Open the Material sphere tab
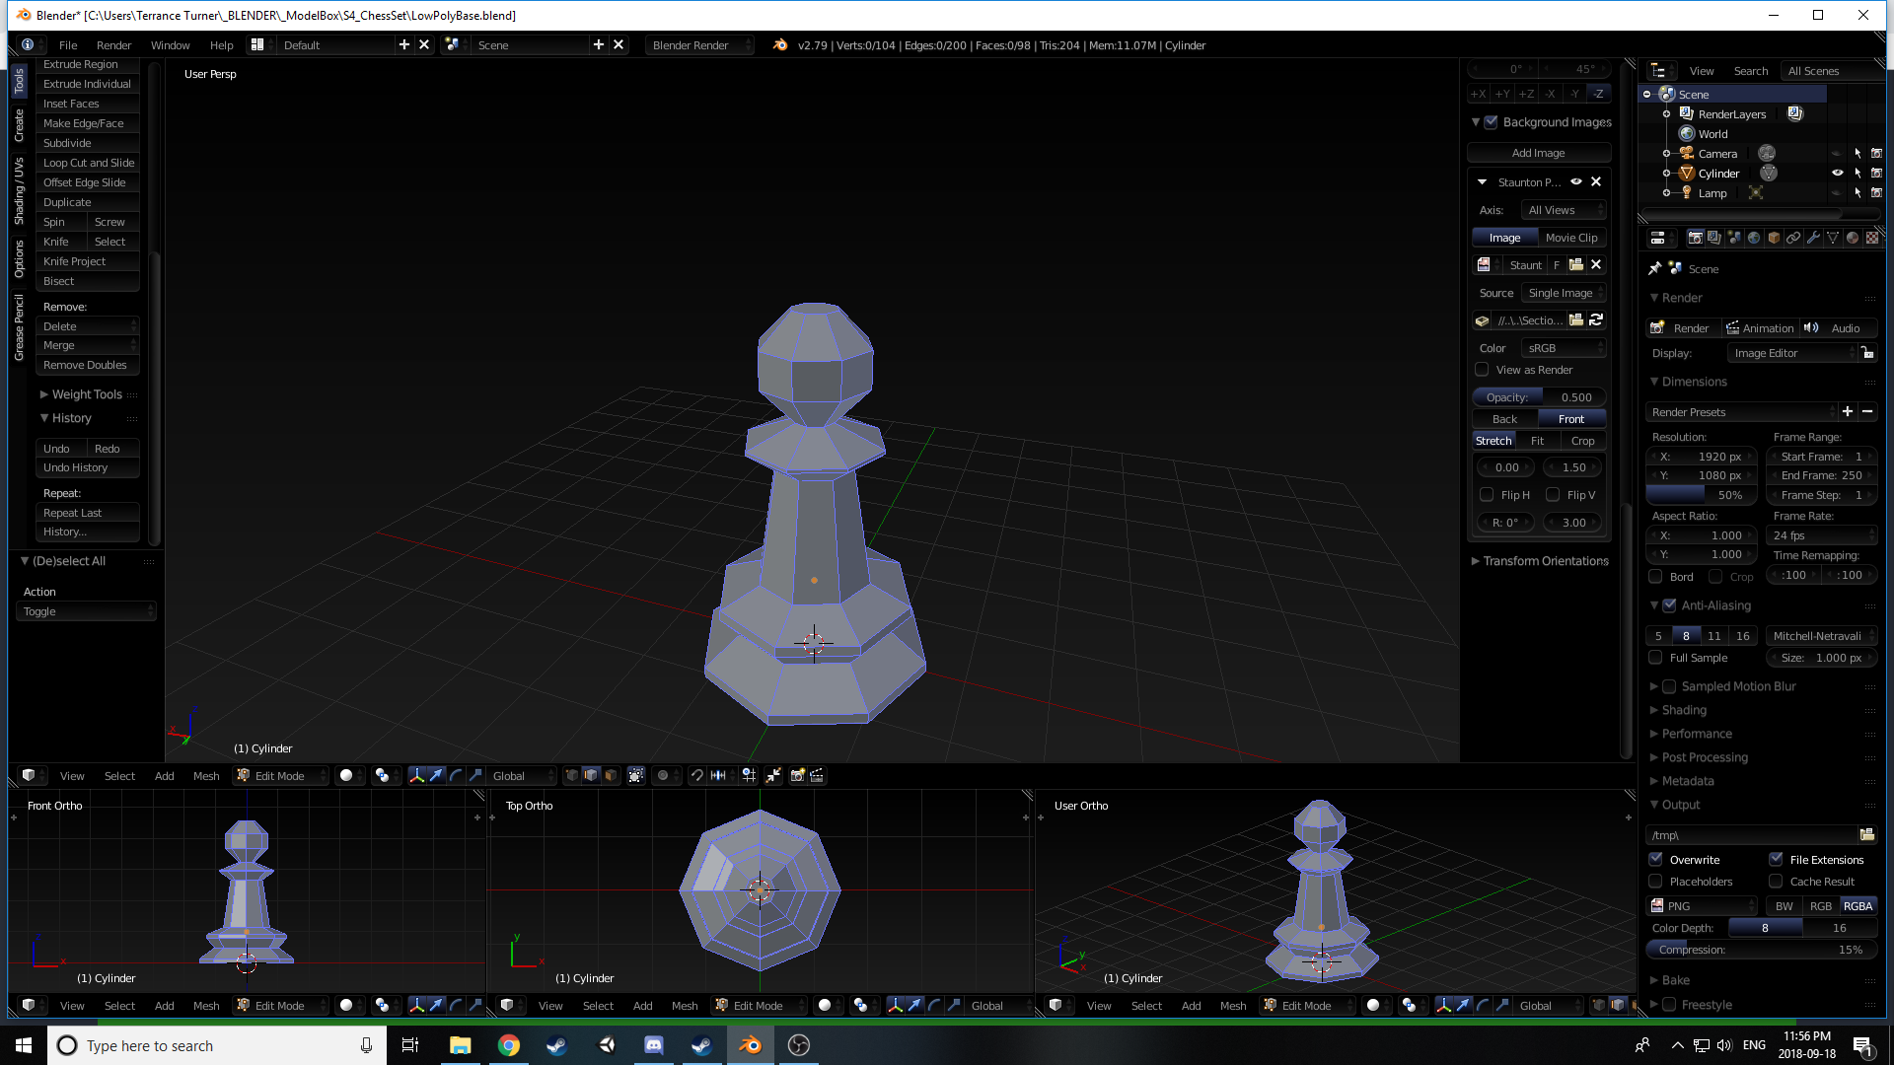The height and width of the screenshot is (1065, 1894). click(1853, 238)
